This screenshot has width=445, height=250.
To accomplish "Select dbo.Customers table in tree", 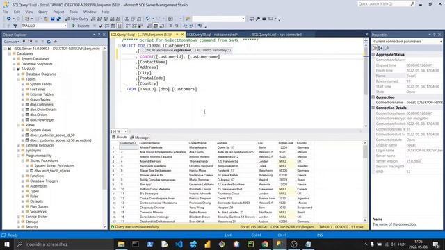I will click(x=42, y=105).
